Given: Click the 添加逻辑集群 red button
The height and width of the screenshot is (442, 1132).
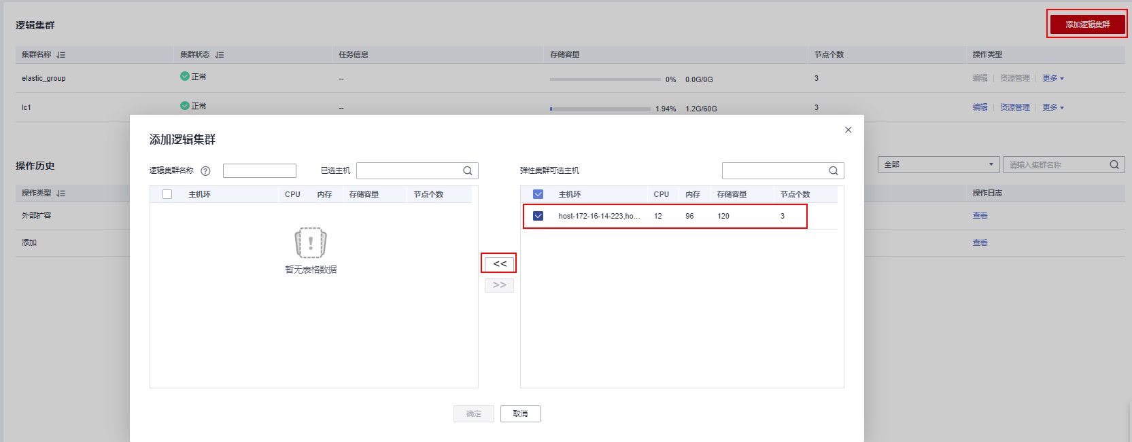Looking at the screenshot, I should tap(1087, 24).
